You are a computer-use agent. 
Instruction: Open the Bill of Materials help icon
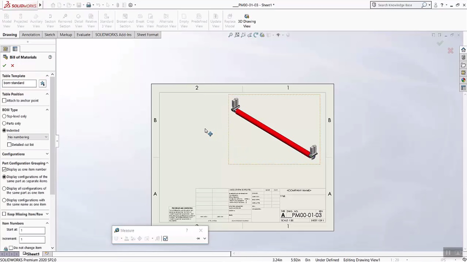tap(50, 57)
